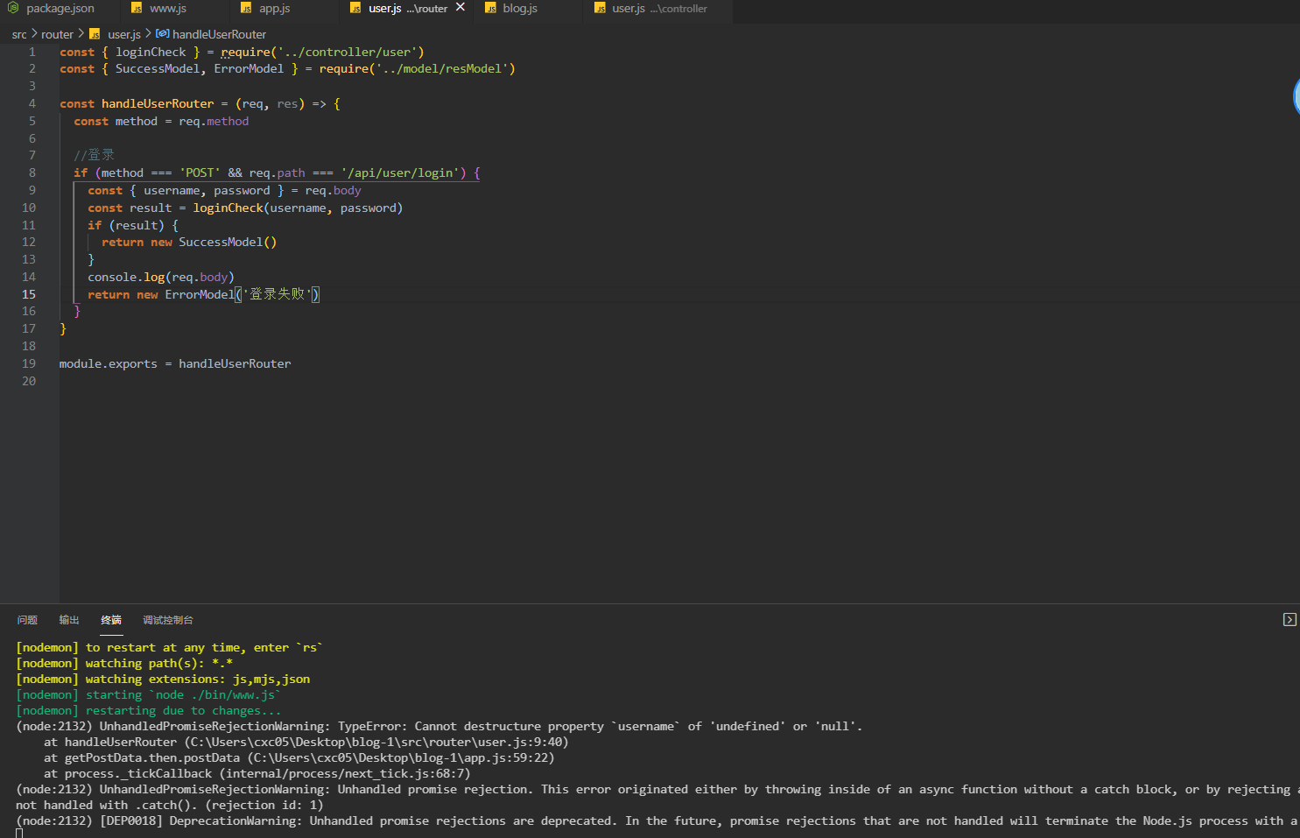Click console.log on line 14
This screenshot has width=1300, height=838.
point(126,278)
